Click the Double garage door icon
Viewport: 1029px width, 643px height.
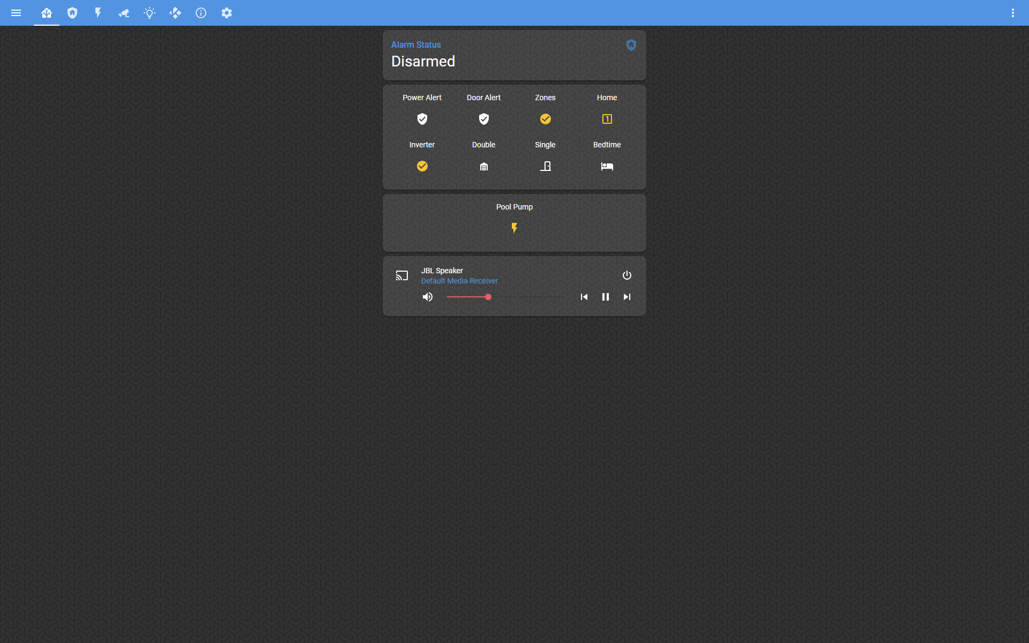point(483,166)
